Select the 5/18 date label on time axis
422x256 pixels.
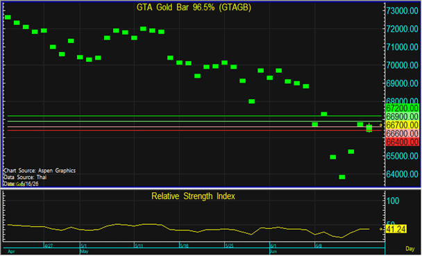185,246
